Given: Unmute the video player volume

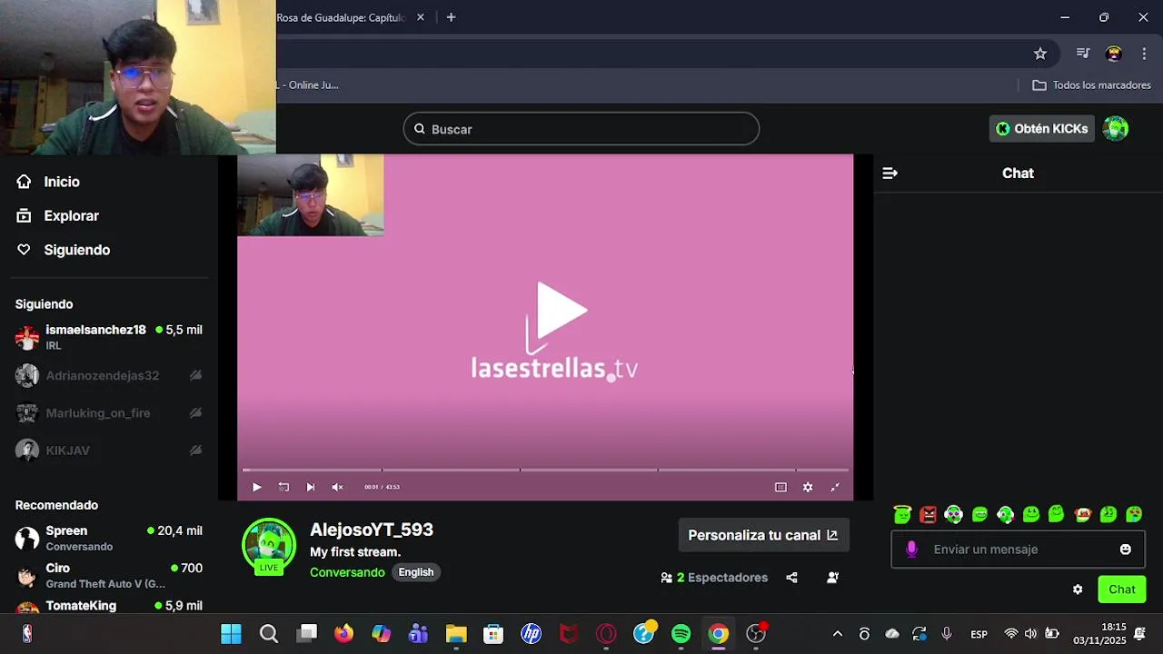Looking at the screenshot, I should click(x=337, y=487).
